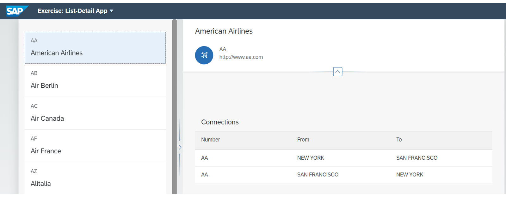This screenshot has height=197, width=506.
Task: Click the SAP logo
Action: point(17,11)
